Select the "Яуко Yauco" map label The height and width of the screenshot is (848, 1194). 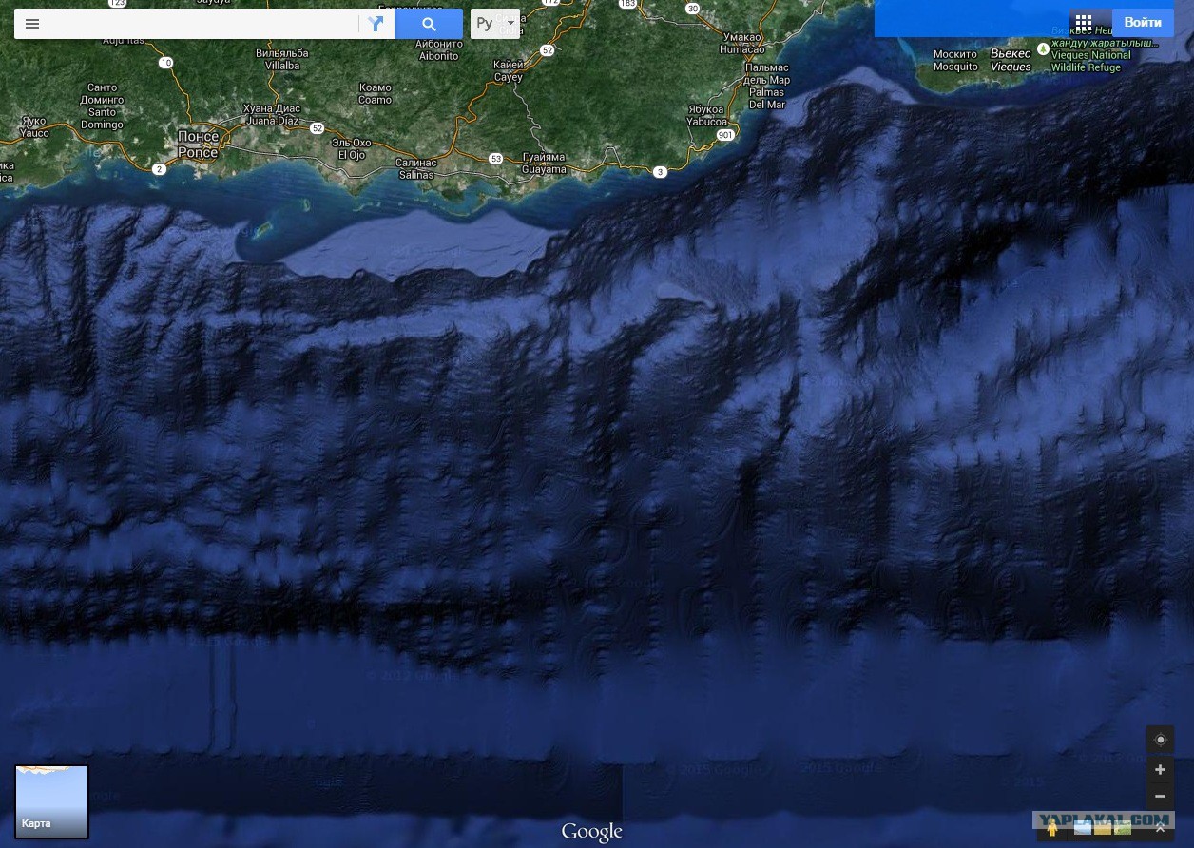pos(34,126)
